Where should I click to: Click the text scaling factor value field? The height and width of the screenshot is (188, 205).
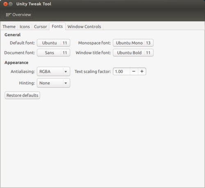click(x=121, y=72)
